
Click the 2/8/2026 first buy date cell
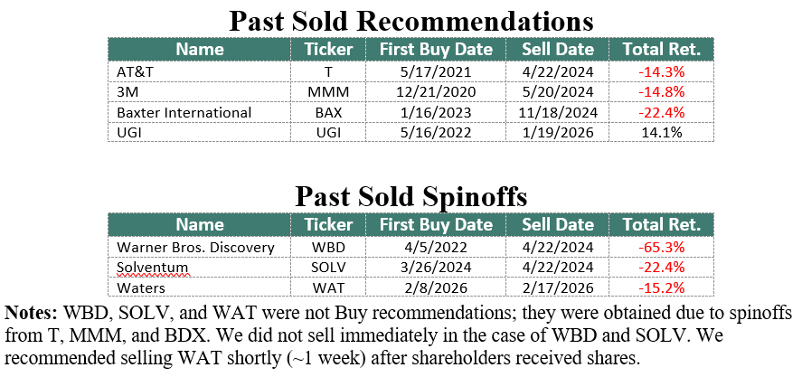click(436, 288)
